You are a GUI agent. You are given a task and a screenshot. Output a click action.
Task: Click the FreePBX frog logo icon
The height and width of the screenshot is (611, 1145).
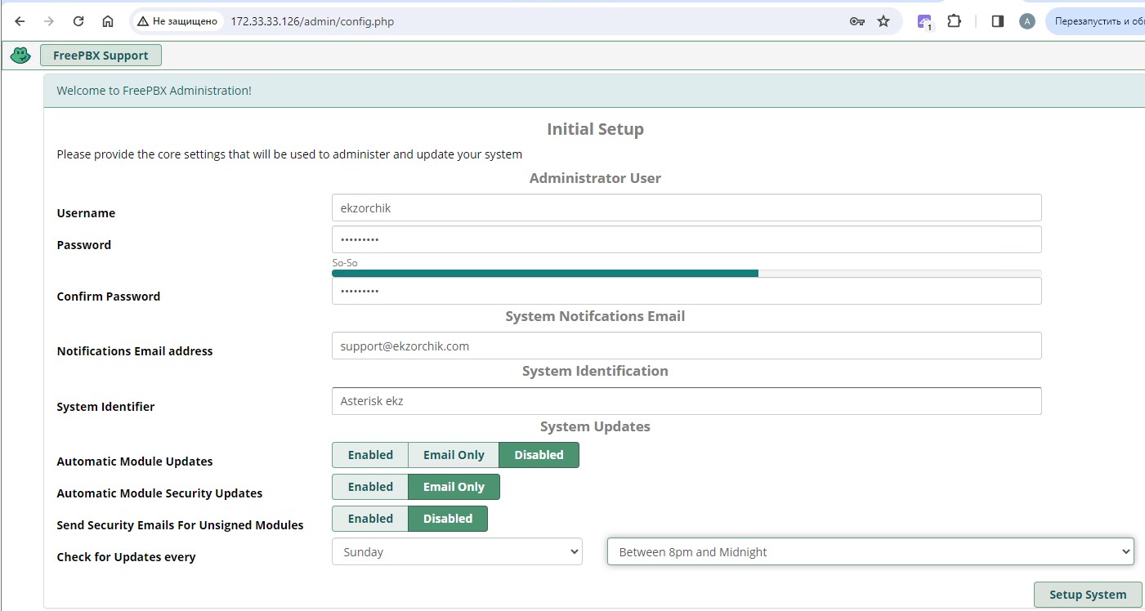[20, 56]
